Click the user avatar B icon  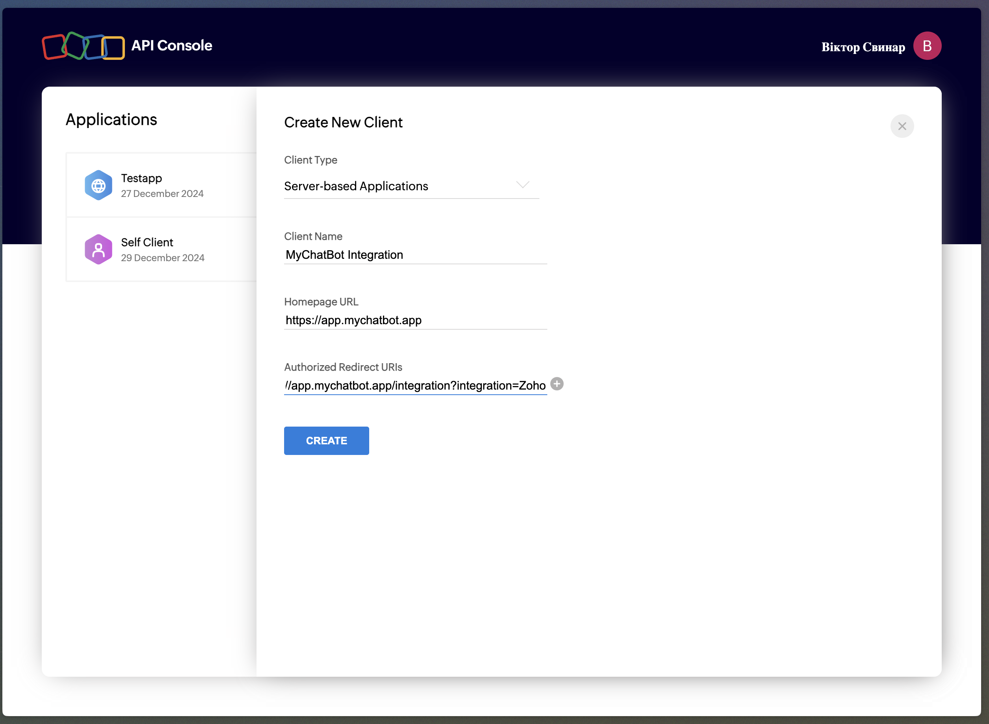tap(927, 46)
